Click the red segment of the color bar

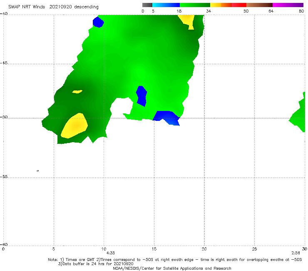[x=239, y=5]
